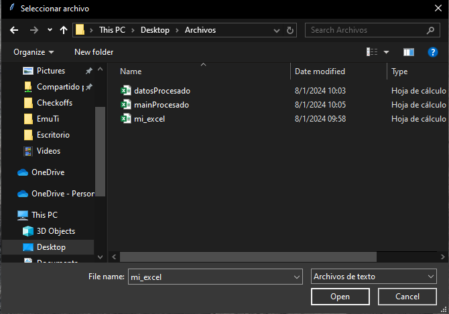449x314 pixels.
Task: Change the file view layout icon
Action: [x=372, y=52]
